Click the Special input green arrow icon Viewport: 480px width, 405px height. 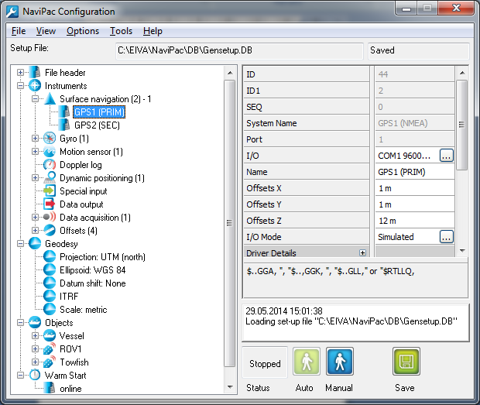click(50, 191)
